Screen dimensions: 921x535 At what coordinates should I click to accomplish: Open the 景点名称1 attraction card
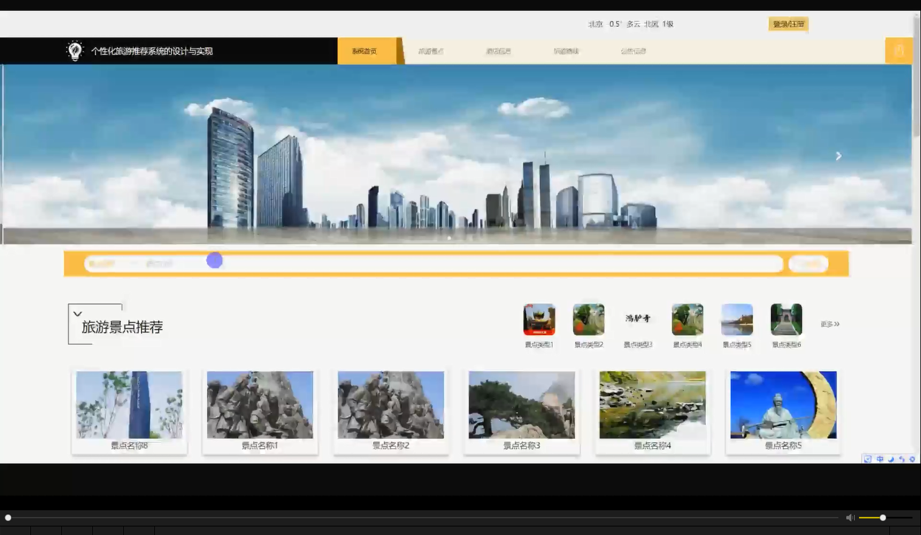(260, 412)
